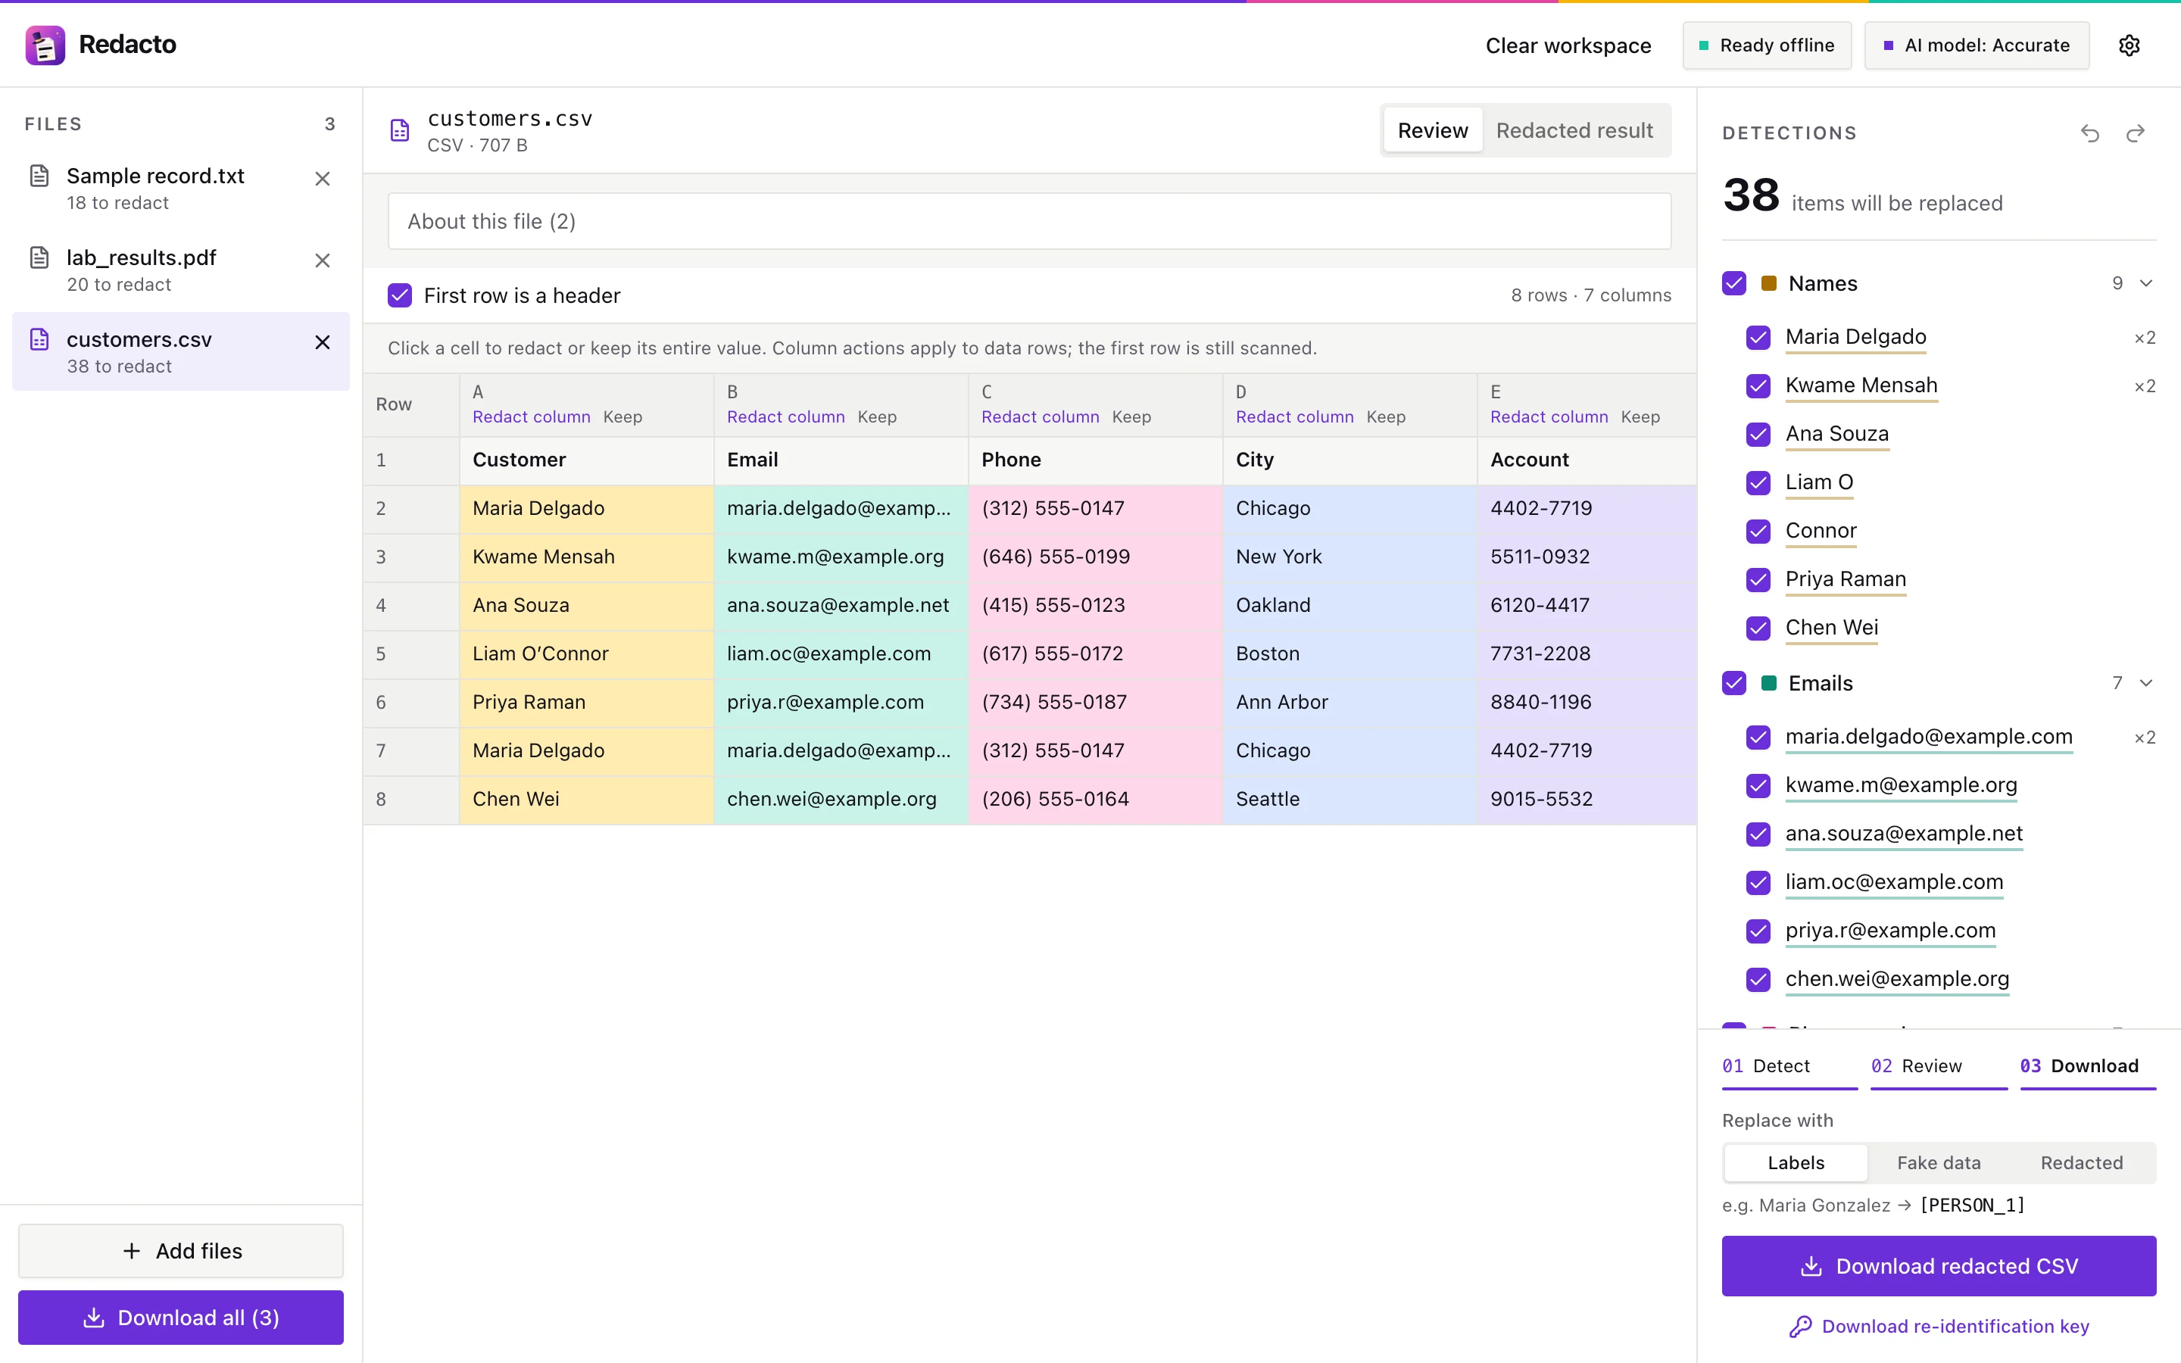Click the Names color swatch
The image size is (2181, 1363).
click(x=1768, y=283)
